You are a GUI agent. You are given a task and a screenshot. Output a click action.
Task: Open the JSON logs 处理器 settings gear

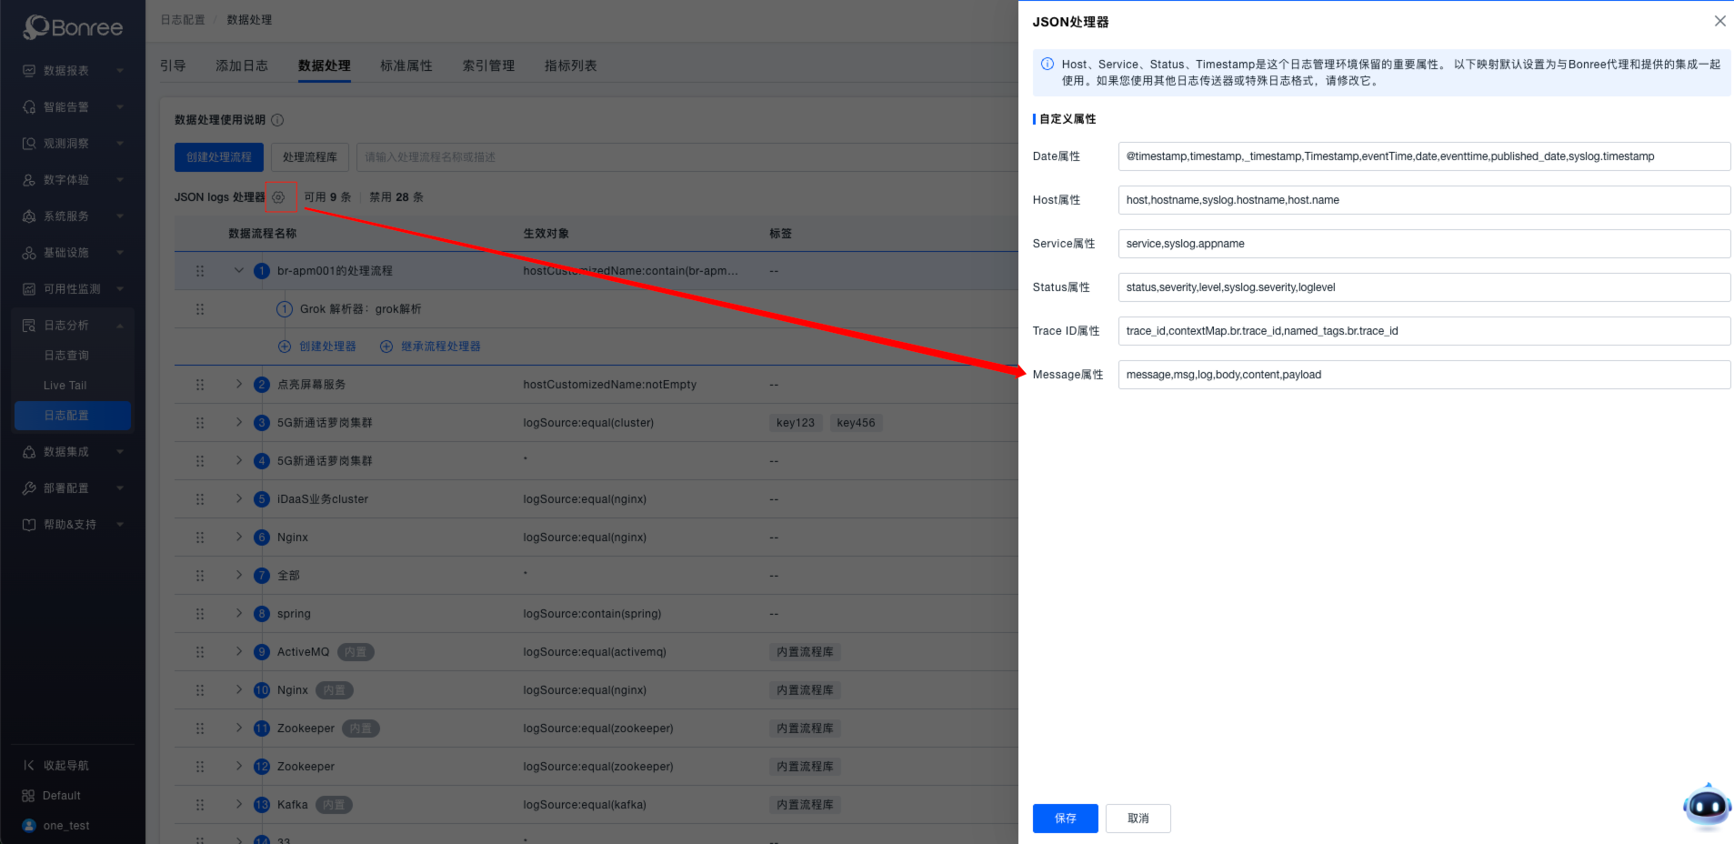[280, 196]
